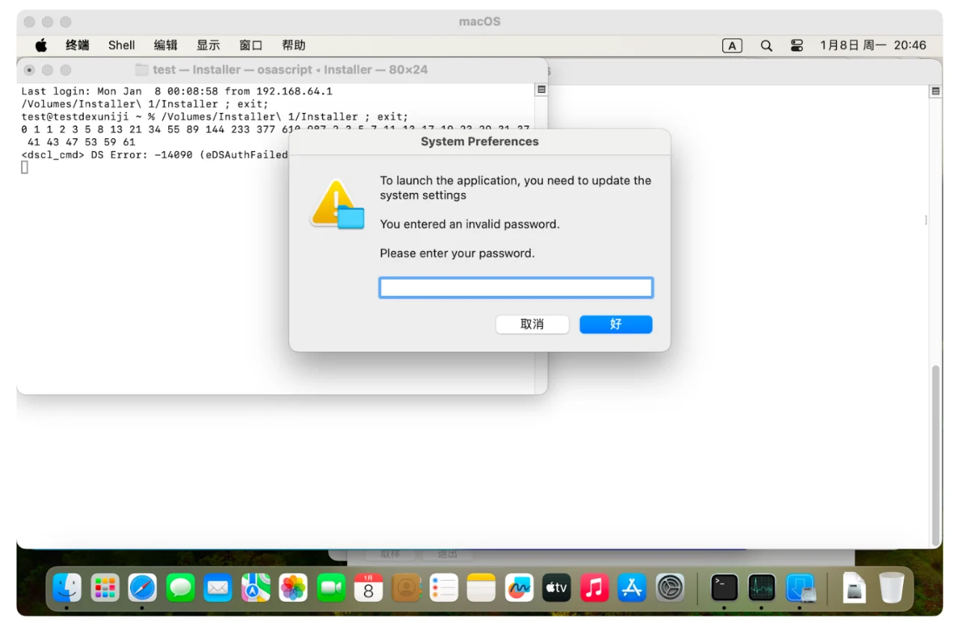The image size is (957, 631).
Task: Open the 帮助 menu
Action: point(294,45)
